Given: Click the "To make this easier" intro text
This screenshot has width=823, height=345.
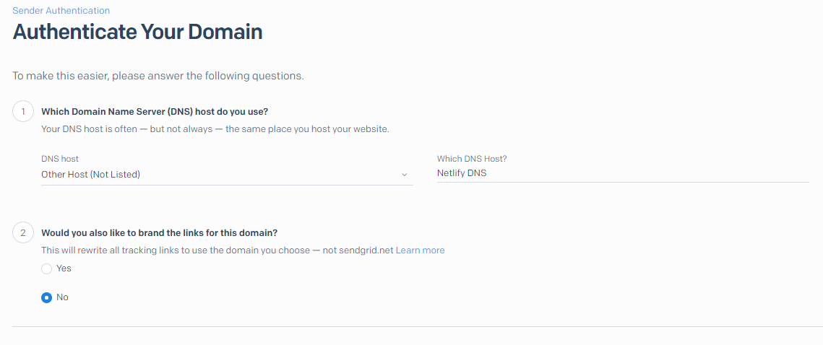Looking at the screenshot, I should (x=158, y=76).
